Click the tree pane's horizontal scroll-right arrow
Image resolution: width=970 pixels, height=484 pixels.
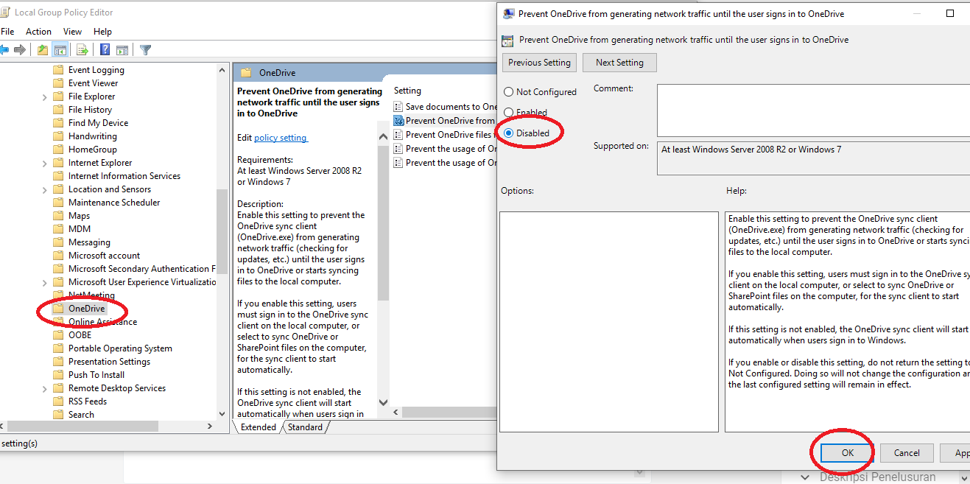coord(210,427)
